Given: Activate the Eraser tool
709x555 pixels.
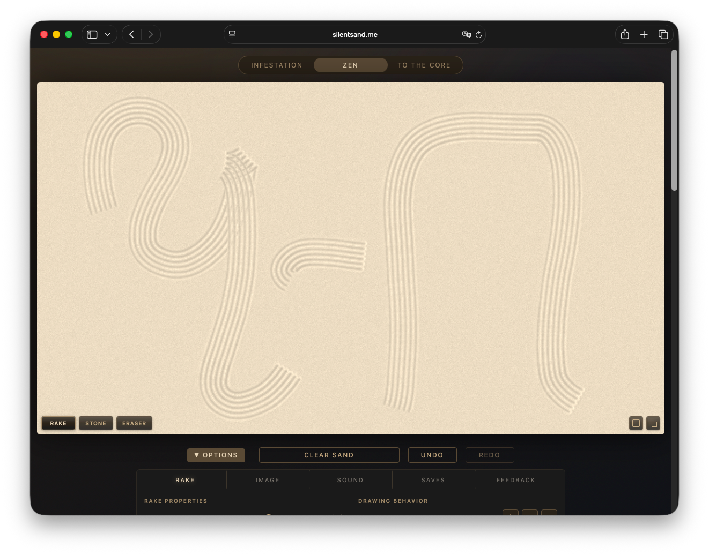Looking at the screenshot, I should click(134, 423).
